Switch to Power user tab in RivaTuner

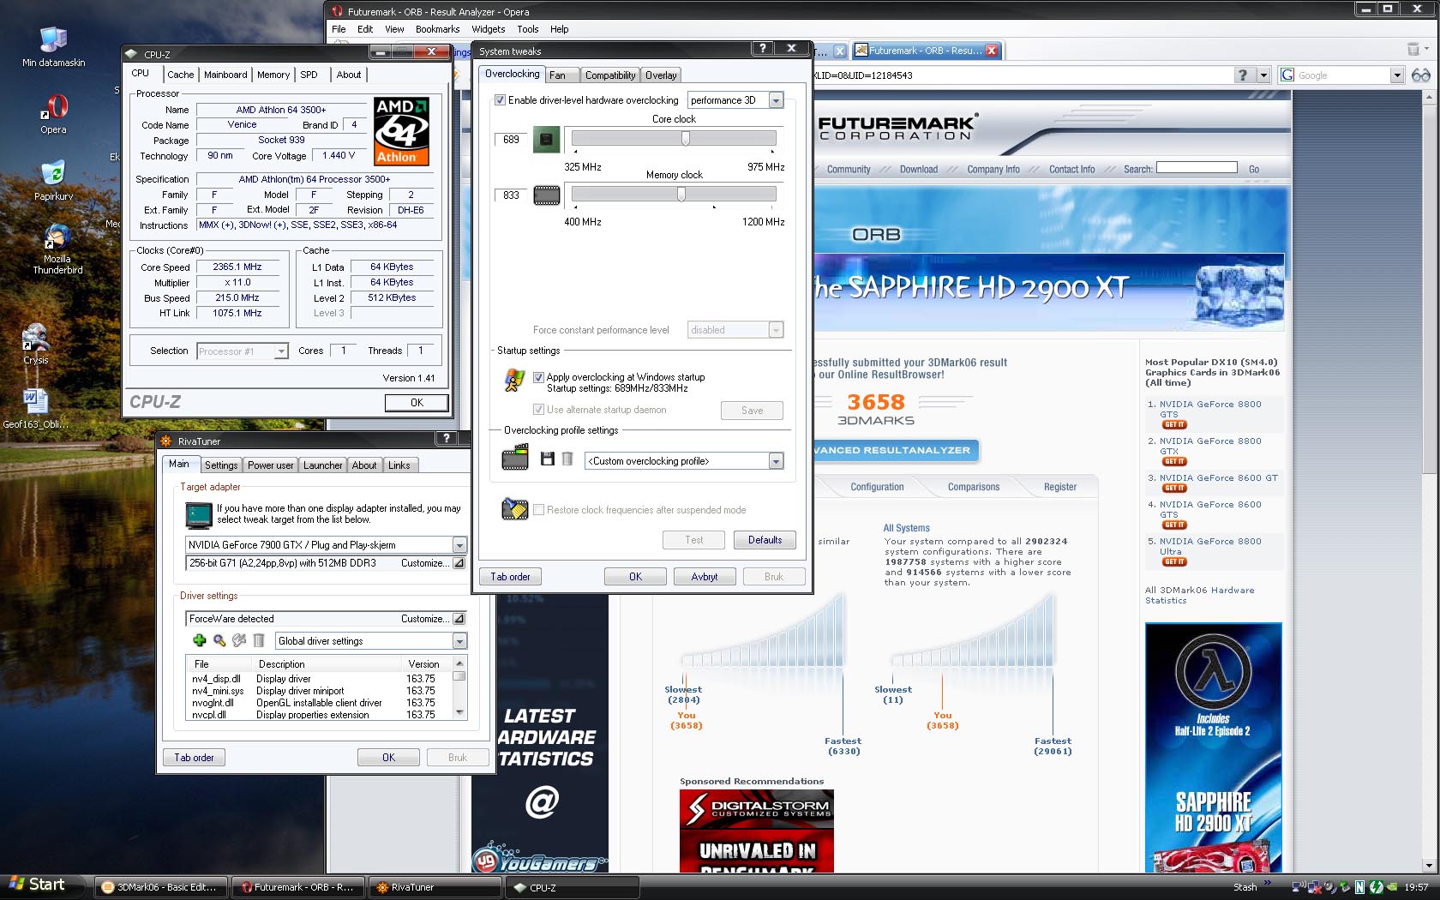pos(270,465)
